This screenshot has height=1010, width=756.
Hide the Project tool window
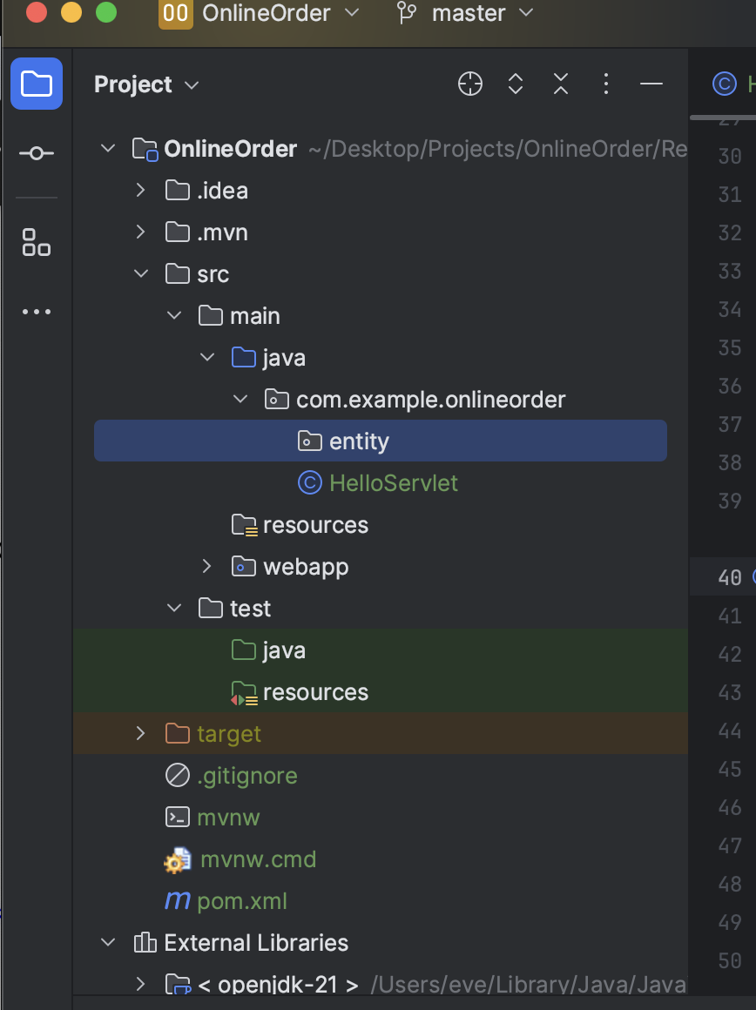pyautogui.click(x=651, y=84)
